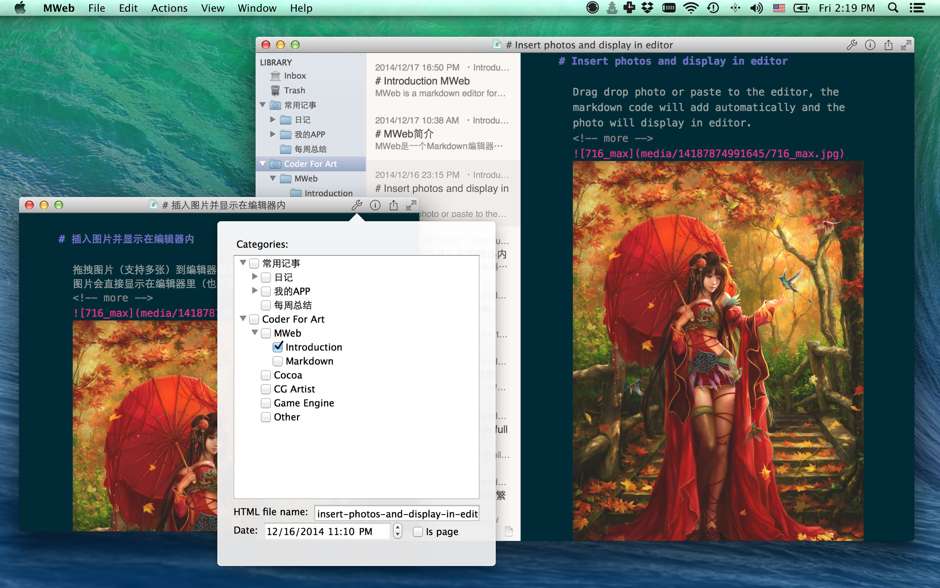The height and width of the screenshot is (588, 940).
Task: Click fullscreen arrows icon in Chinese document window
Action: [411, 205]
